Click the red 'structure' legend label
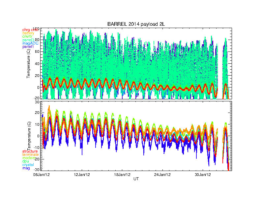The height and width of the screenshot is (202, 261). (x=30, y=151)
